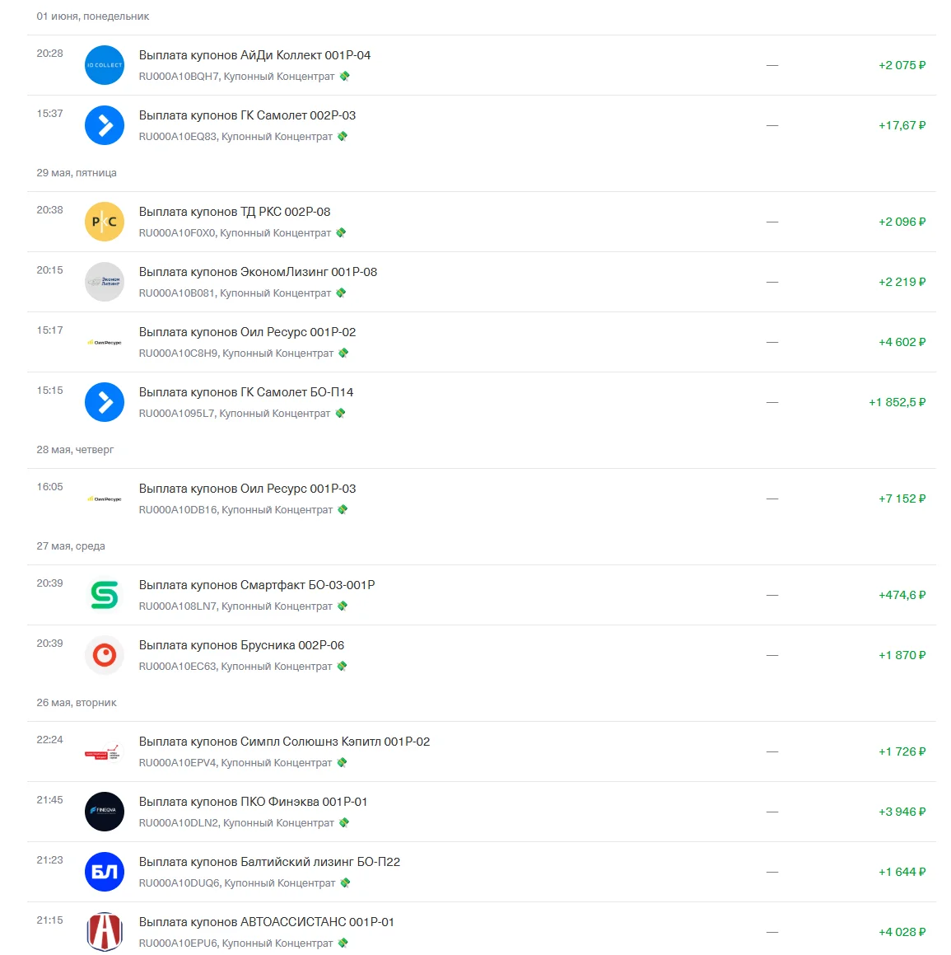Click the amount +17,67 ₽
Screen dimensions: 951x955
[x=902, y=125]
